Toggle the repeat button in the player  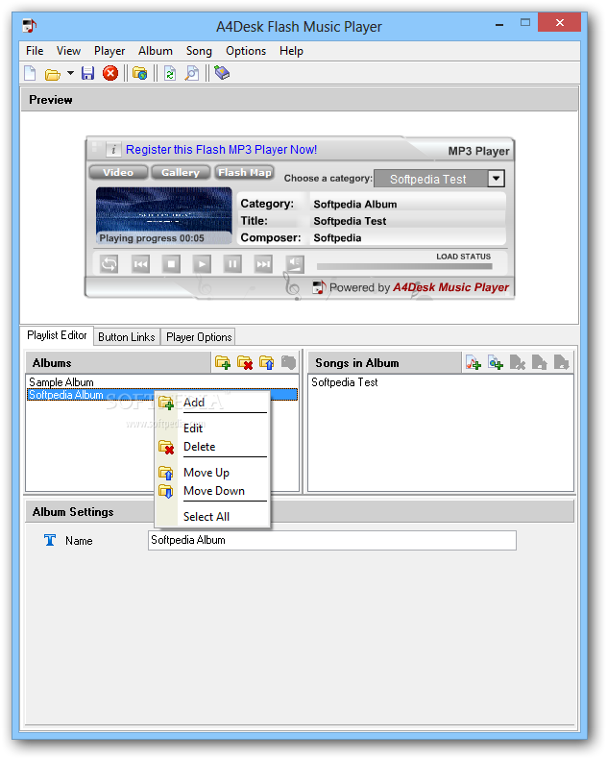(x=109, y=264)
